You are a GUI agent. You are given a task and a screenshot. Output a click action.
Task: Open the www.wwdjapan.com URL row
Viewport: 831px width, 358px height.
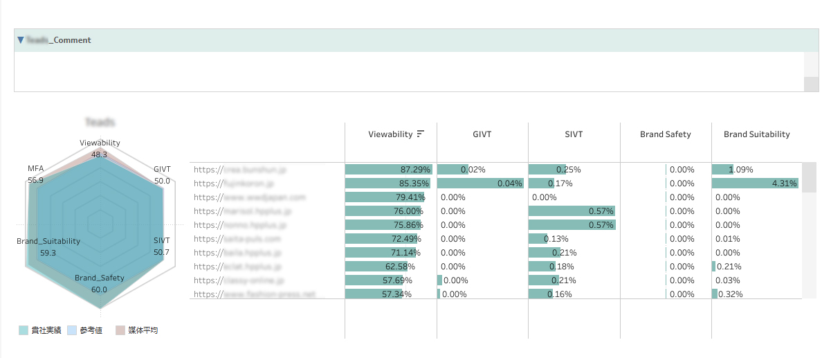(249, 197)
